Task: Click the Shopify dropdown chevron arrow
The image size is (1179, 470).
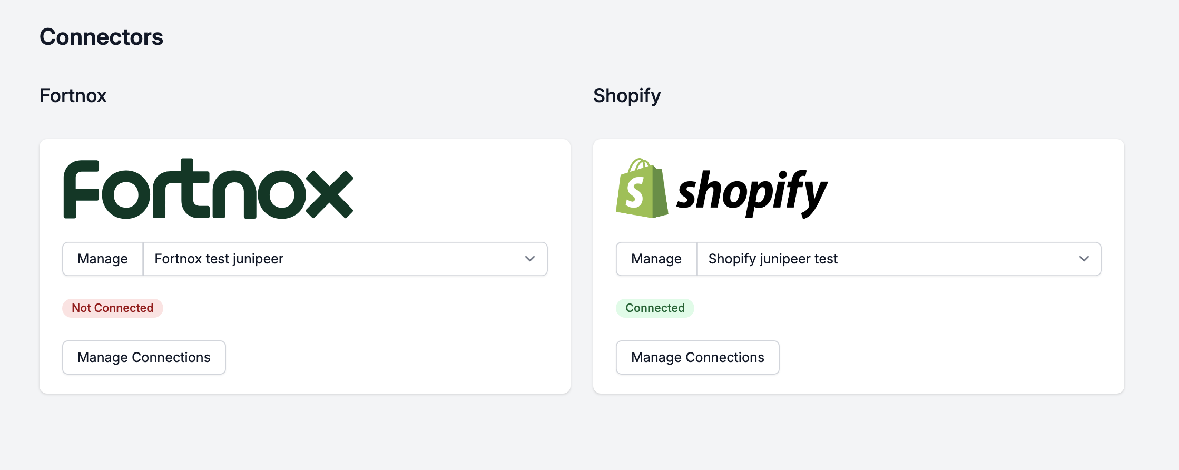Action: point(1084,259)
